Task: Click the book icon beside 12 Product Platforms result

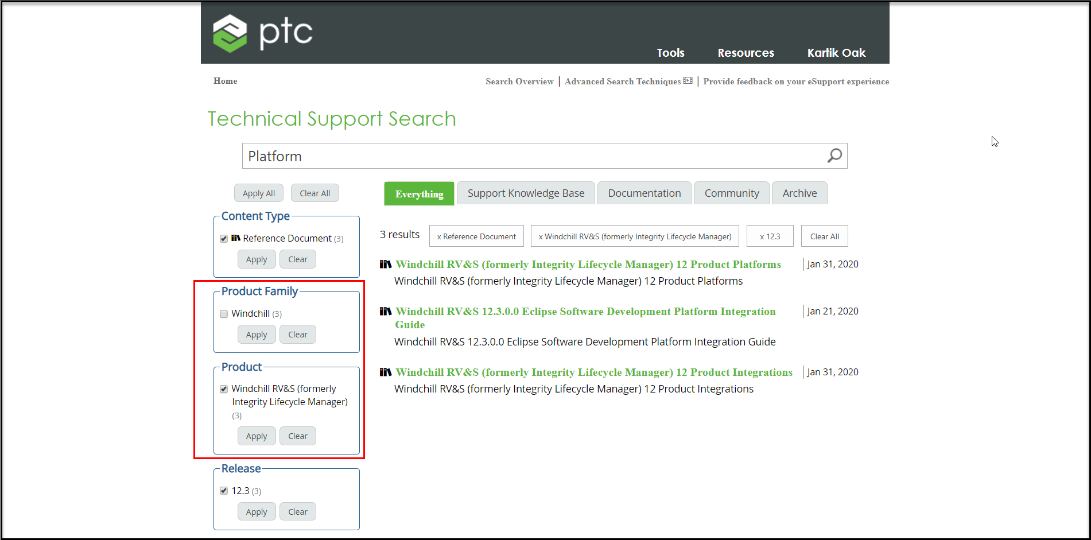Action: pyautogui.click(x=386, y=264)
